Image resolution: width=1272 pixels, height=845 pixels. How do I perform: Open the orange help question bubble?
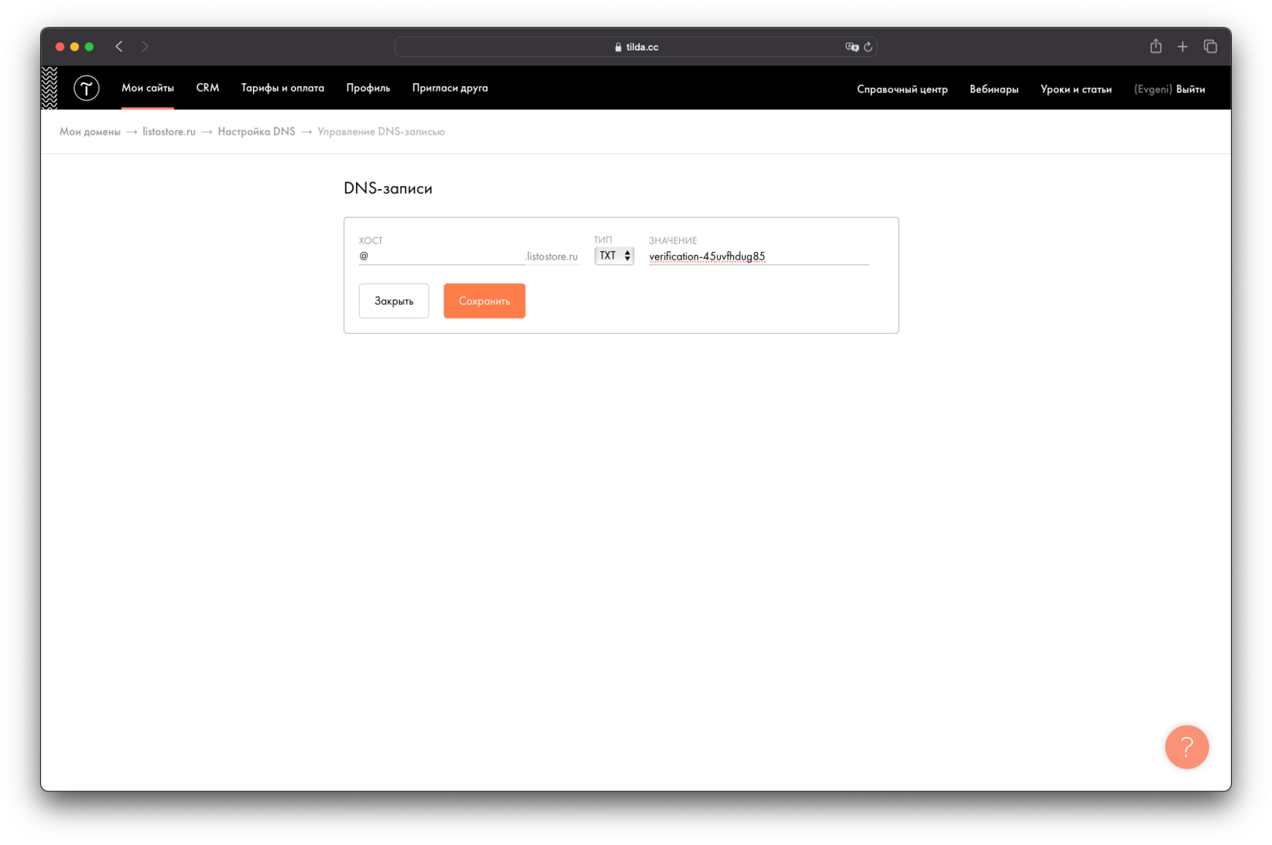[x=1186, y=747]
